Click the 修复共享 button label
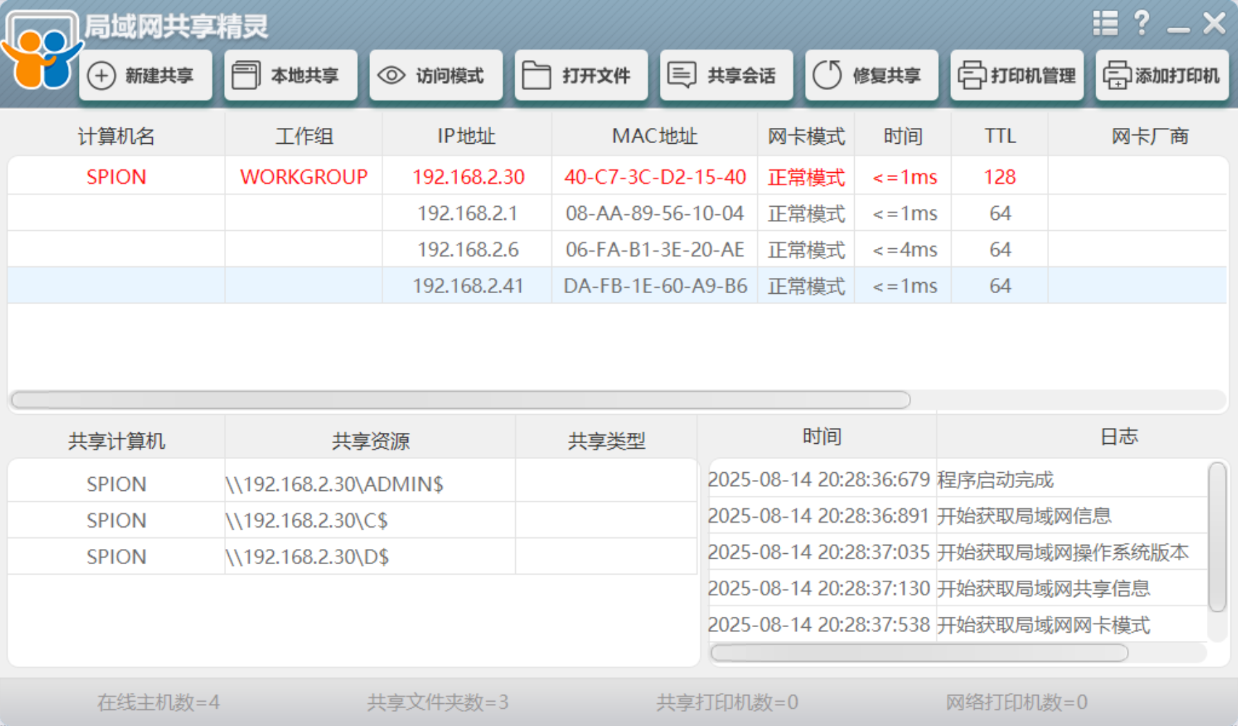The height and width of the screenshot is (726, 1238). point(886,75)
